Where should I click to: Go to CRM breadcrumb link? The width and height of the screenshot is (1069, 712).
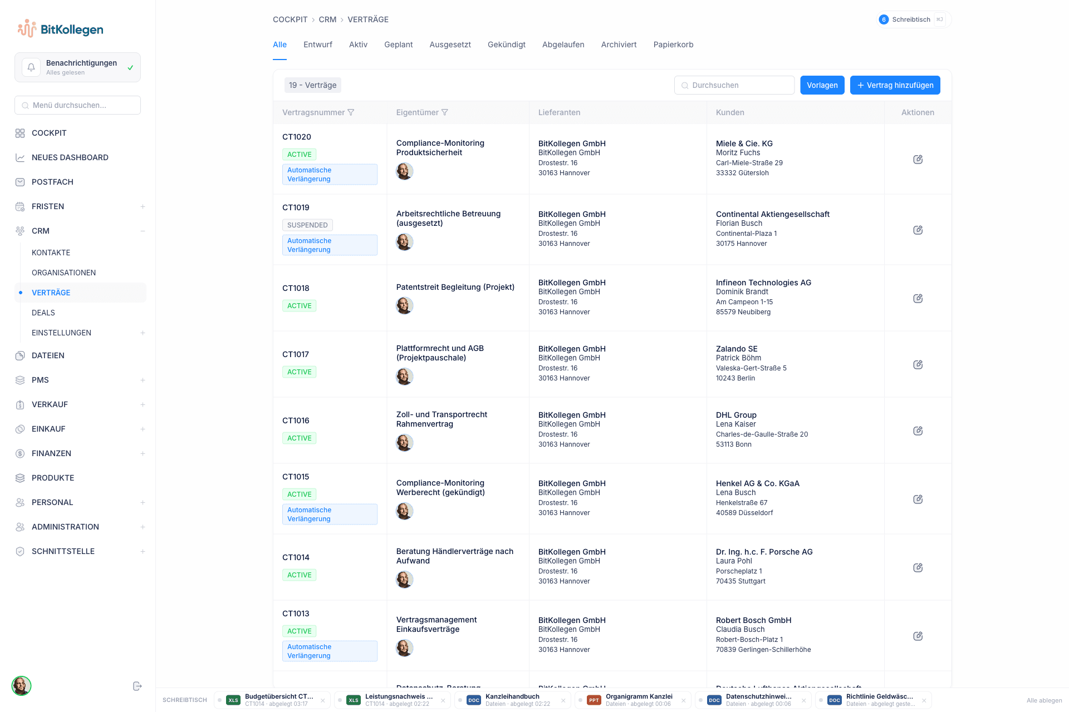point(327,19)
